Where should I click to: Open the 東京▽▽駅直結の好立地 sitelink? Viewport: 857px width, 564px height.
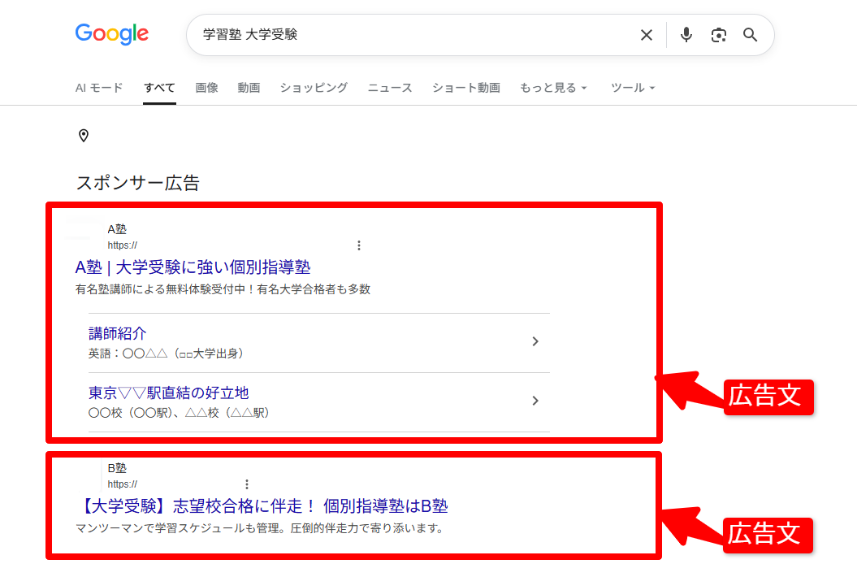tap(168, 393)
